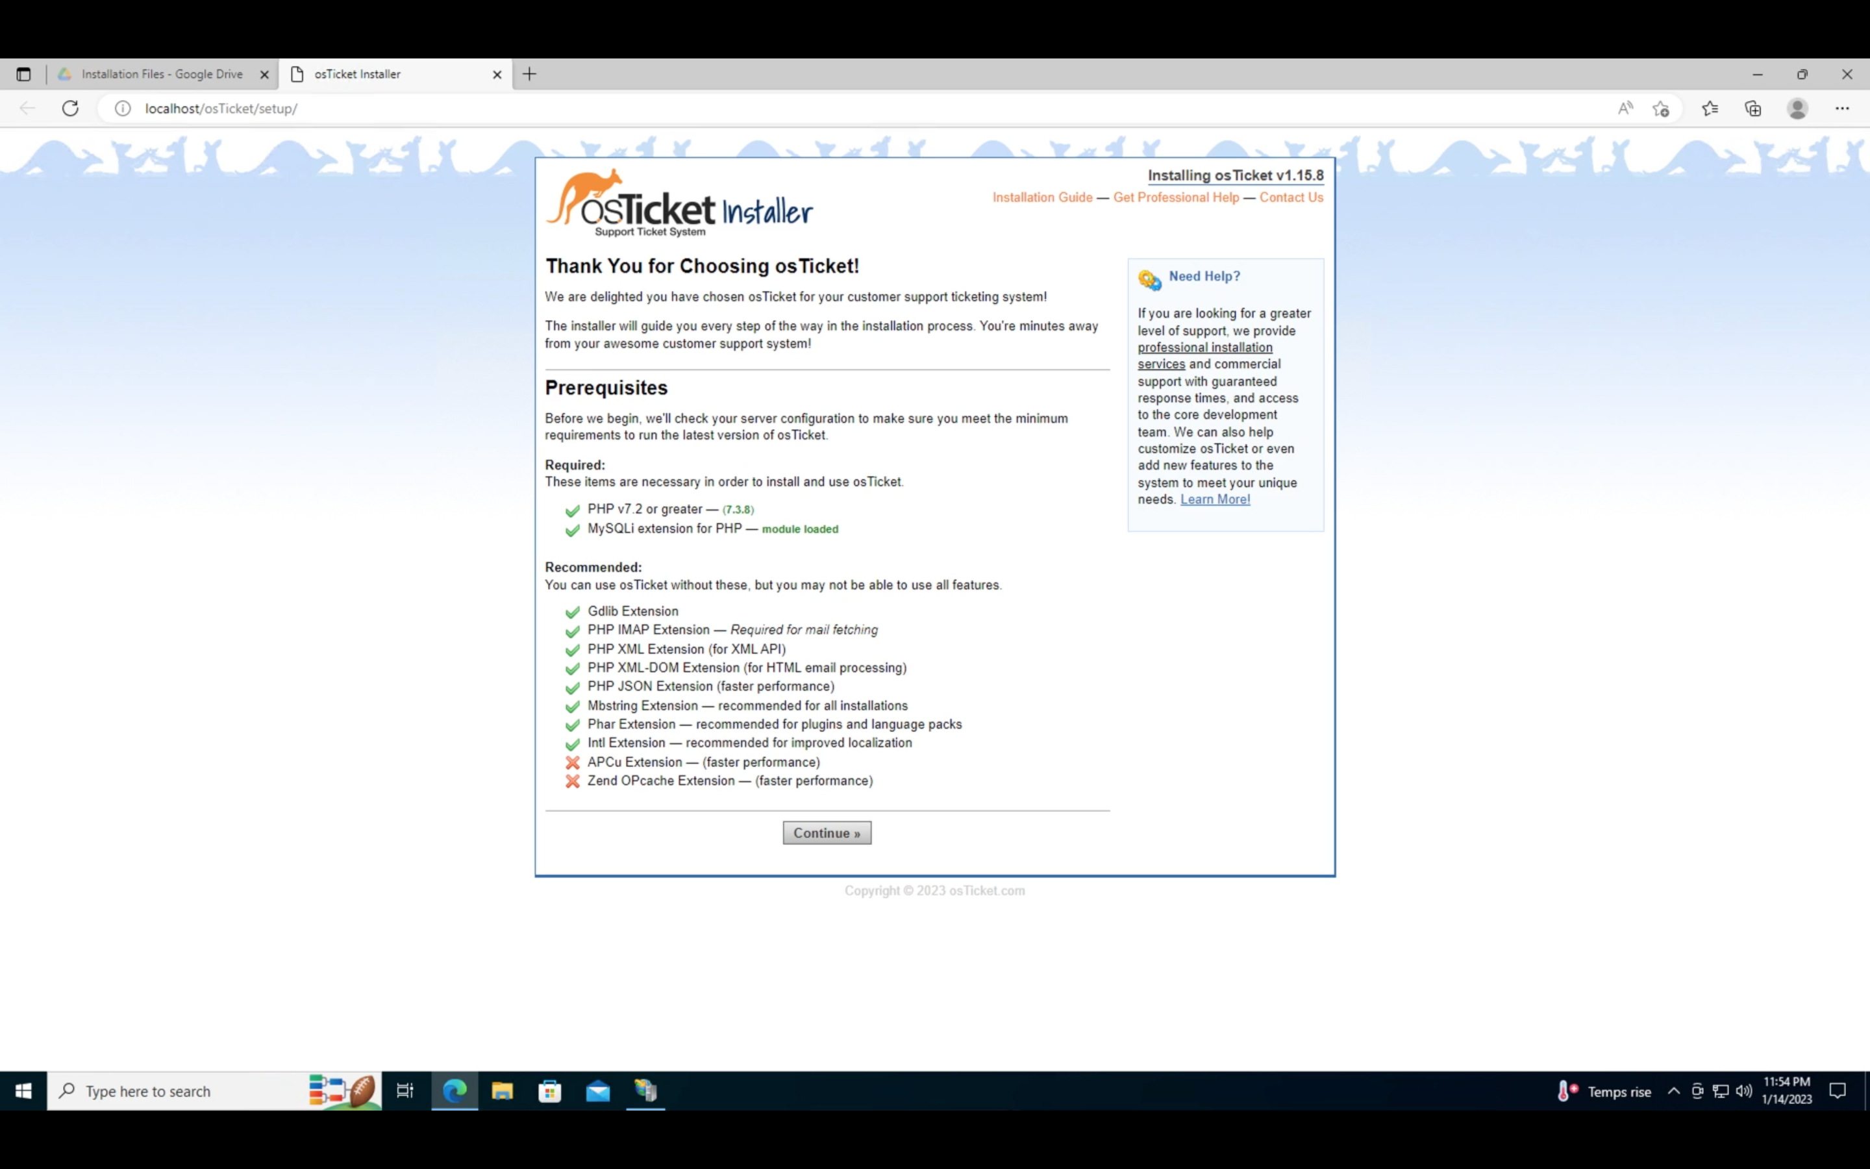This screenshot has height=1169, width=1870.
Task: Click the back navigation arrow
Action: point(27,108)
